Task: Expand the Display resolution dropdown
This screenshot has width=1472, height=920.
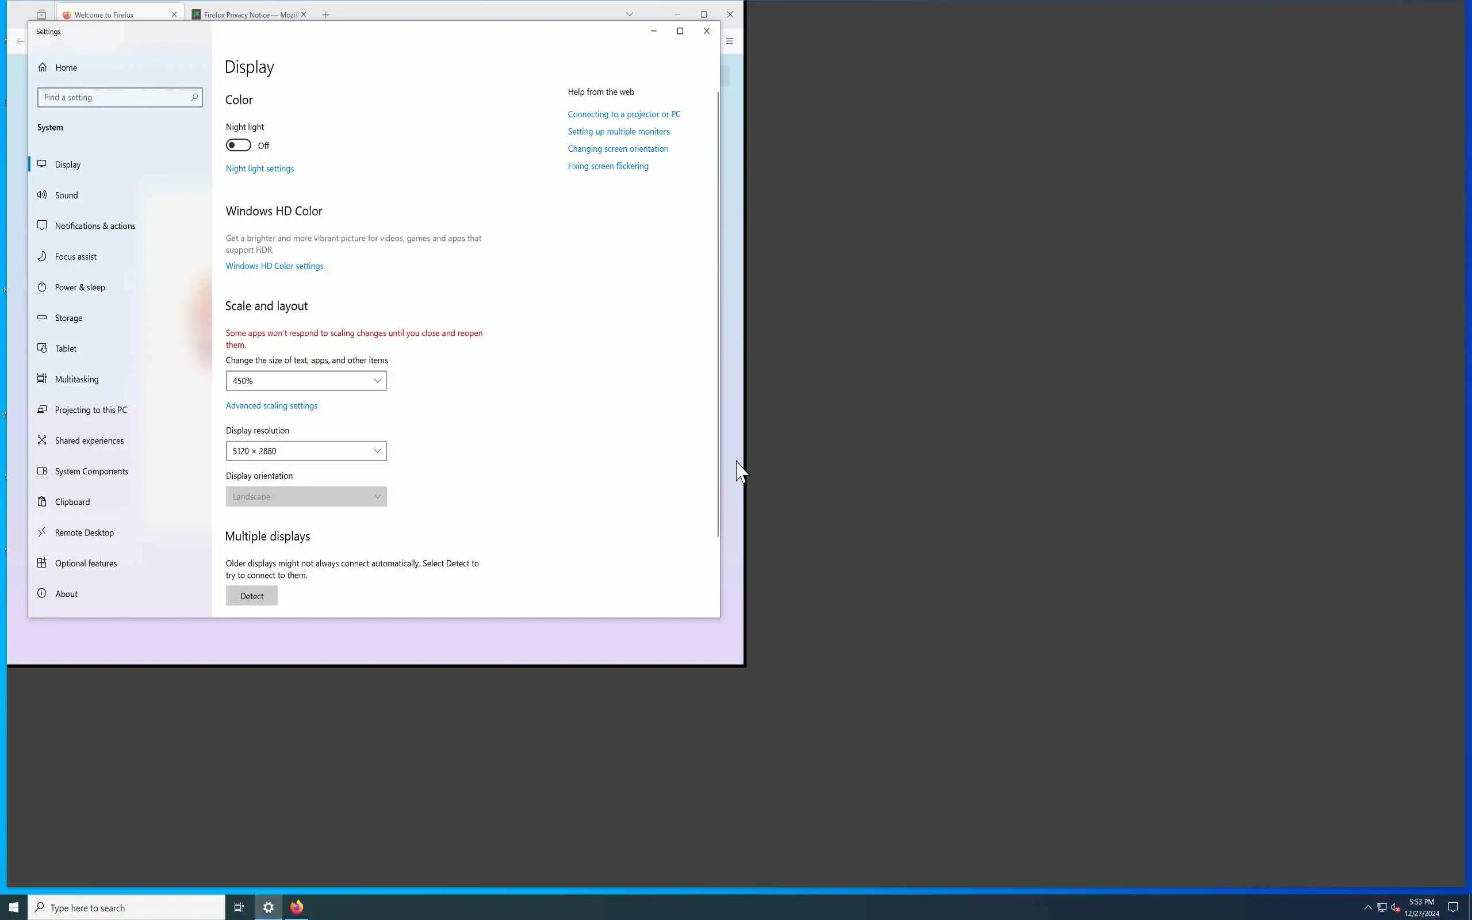Action: (306, 451)
